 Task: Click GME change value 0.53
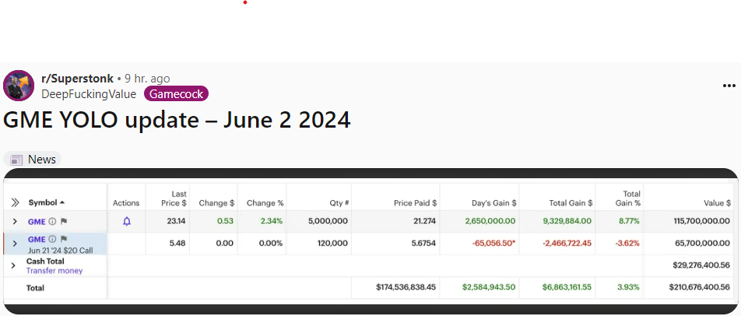point(225,221)
